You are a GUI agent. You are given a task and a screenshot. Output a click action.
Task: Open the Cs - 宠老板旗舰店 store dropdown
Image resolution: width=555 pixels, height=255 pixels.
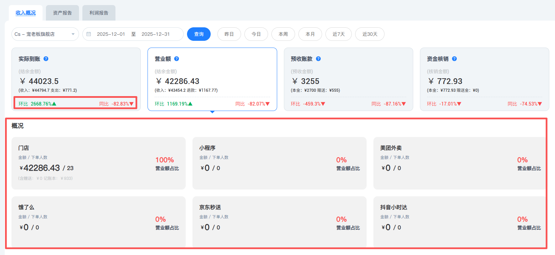tap(45, 34)
